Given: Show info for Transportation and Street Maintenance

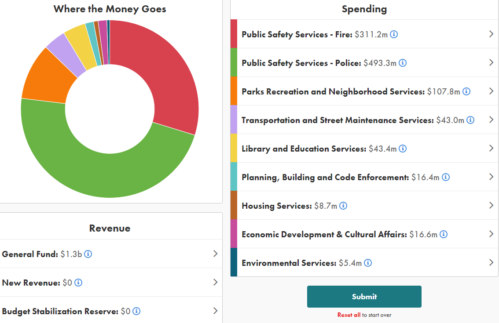Looking at the screenshot, I should (470, 120).
